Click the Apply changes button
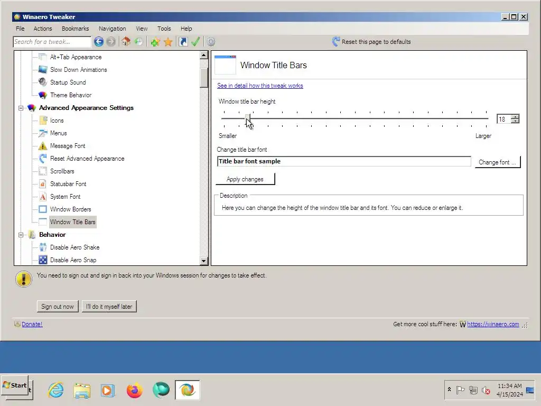 tap(245, 179)
